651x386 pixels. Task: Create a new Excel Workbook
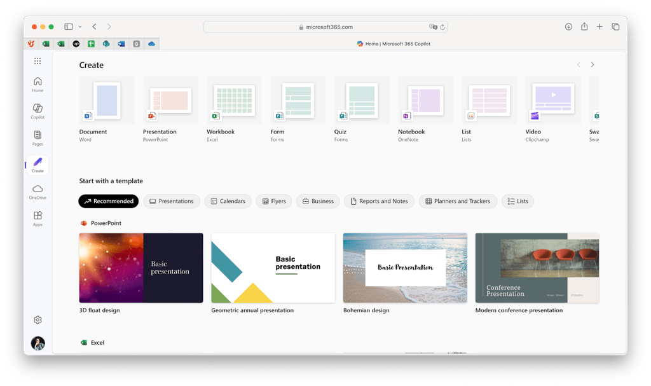pyautogui.click(x=234, y=109)
